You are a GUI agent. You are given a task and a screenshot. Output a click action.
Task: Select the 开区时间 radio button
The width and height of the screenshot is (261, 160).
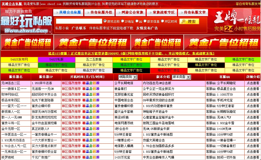point(162,22)
